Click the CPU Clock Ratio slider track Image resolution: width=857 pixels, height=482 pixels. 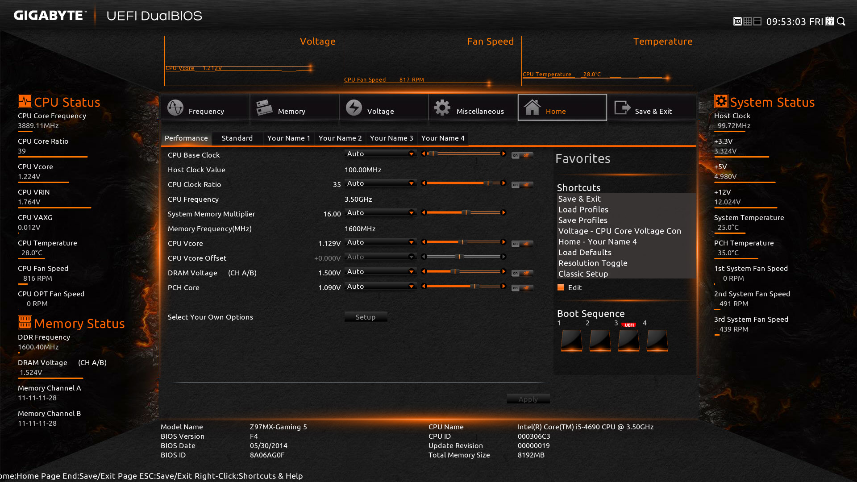463,183
